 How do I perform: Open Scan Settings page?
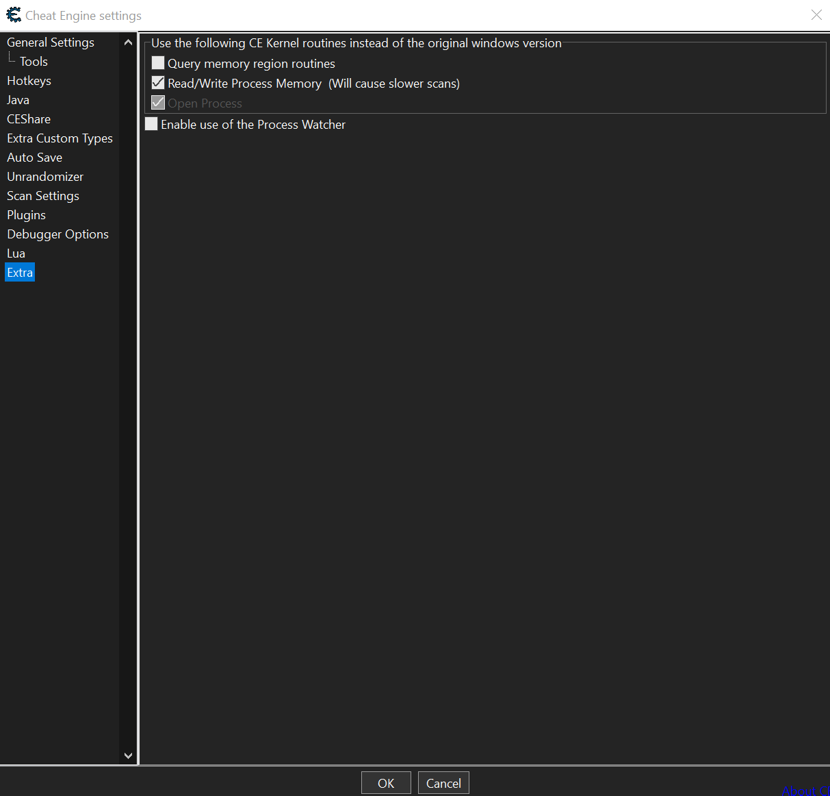(x=43, y=196)
